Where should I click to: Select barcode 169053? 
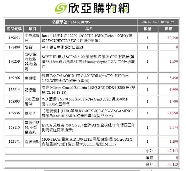click(x=14, y=38)
